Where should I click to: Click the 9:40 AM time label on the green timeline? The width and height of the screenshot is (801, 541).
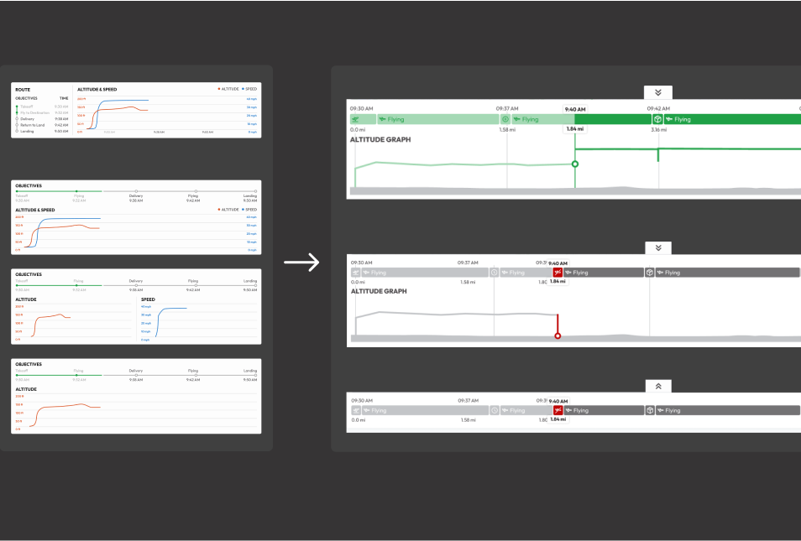[575, 109]
